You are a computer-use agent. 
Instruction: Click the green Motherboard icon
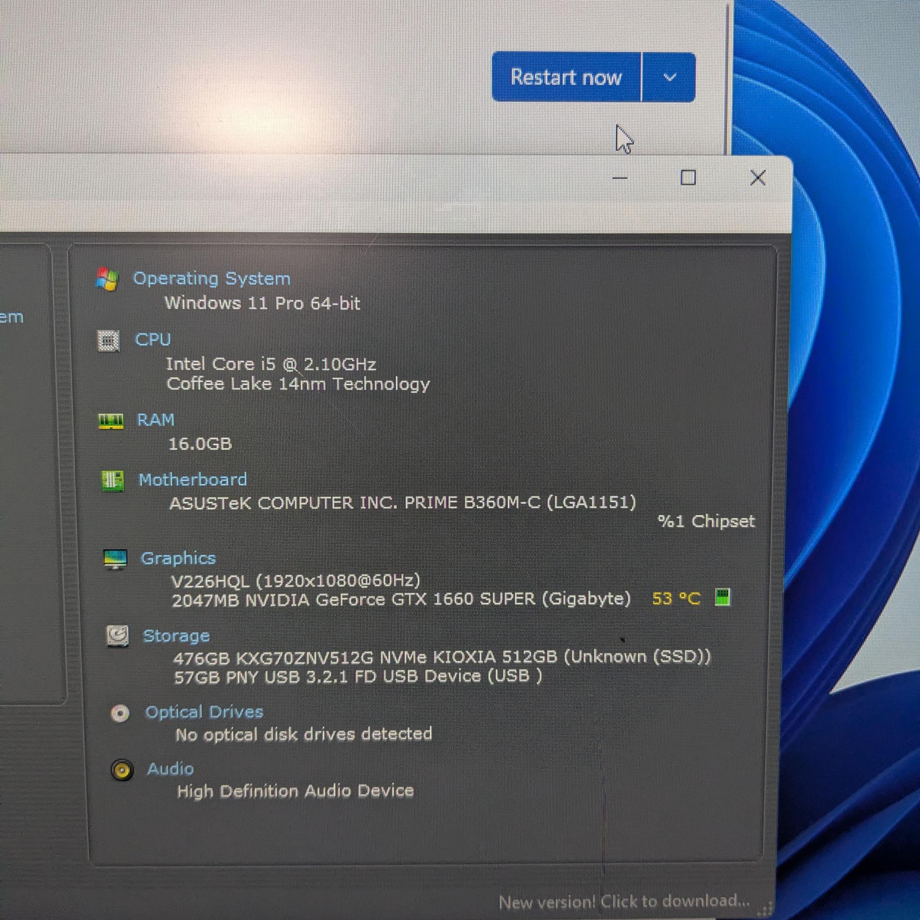click(x=113, y=482)
